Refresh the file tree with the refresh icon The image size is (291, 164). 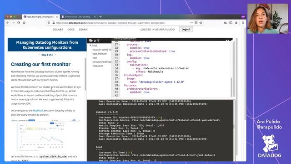(95, 41)
